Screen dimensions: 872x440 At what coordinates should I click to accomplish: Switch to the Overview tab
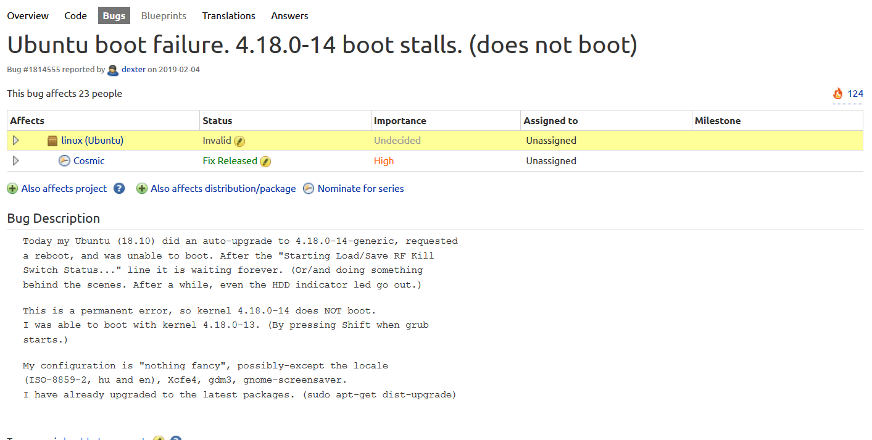(x=28, y=16)
